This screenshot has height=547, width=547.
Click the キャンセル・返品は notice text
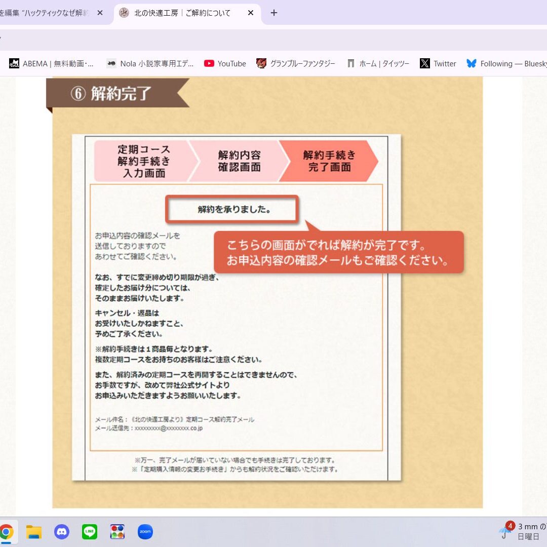click(139, 323)
